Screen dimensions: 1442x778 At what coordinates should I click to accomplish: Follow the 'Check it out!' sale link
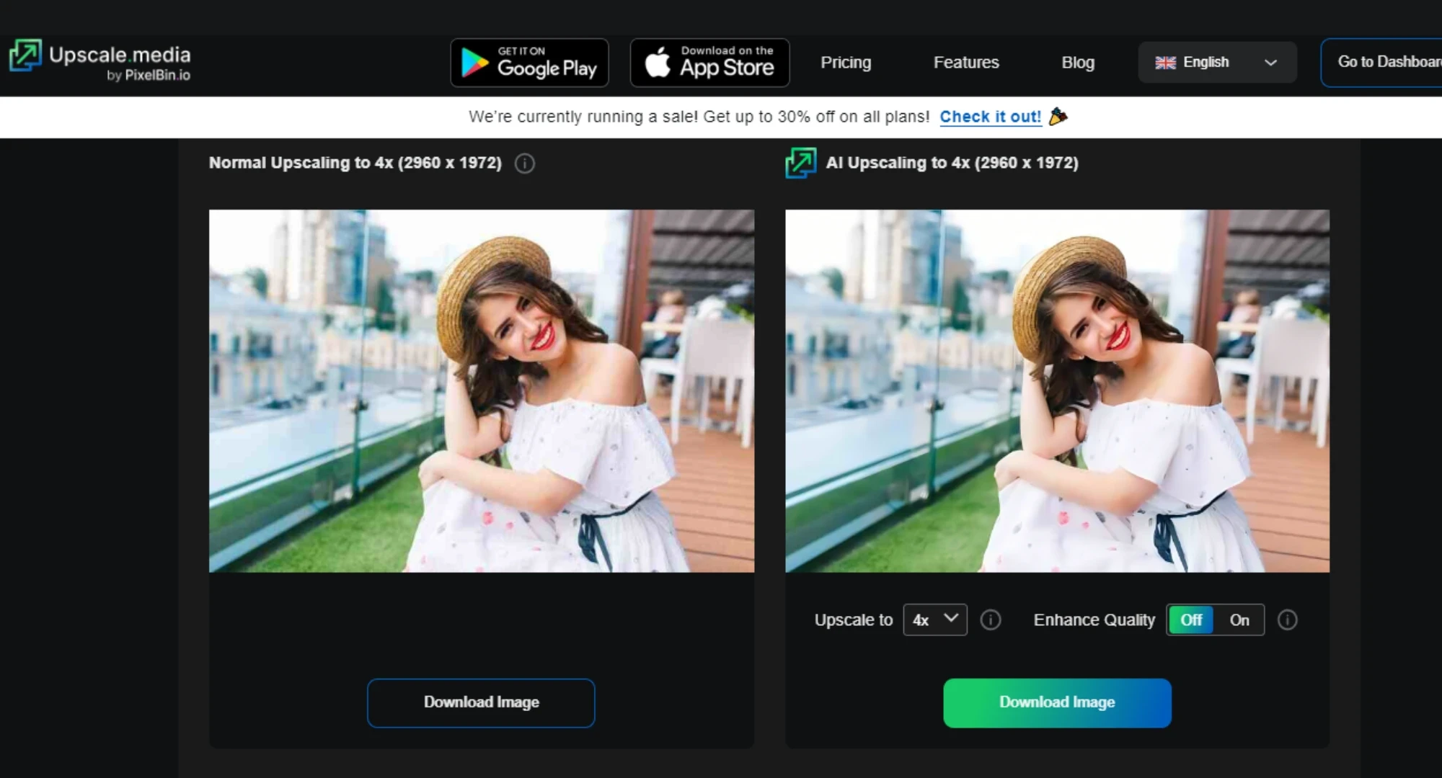[990, 117]
